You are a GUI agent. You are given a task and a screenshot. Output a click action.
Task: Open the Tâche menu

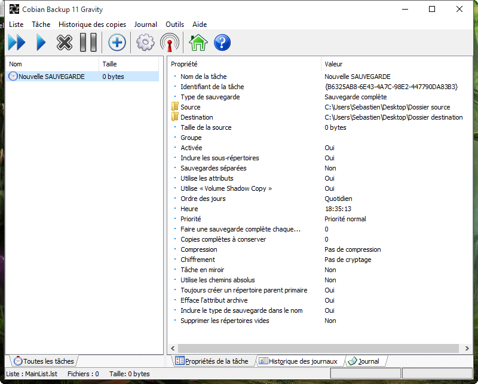click(x=41, y=25)
